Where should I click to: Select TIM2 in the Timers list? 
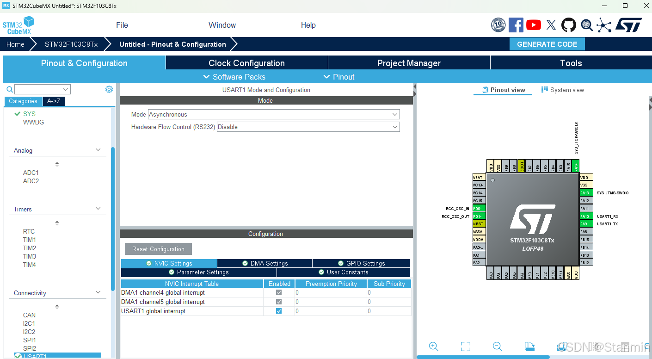click(30, 248)
